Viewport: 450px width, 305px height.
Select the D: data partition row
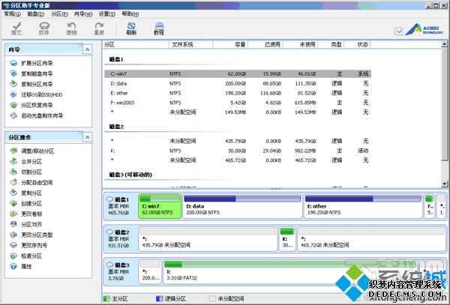[x=225, y=83]
